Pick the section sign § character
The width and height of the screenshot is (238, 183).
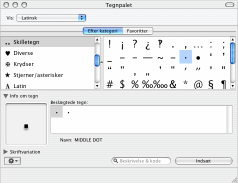(x=211, y=84)
